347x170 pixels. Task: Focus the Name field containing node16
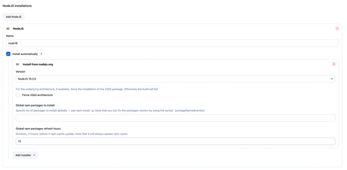[x=172, y=43]
